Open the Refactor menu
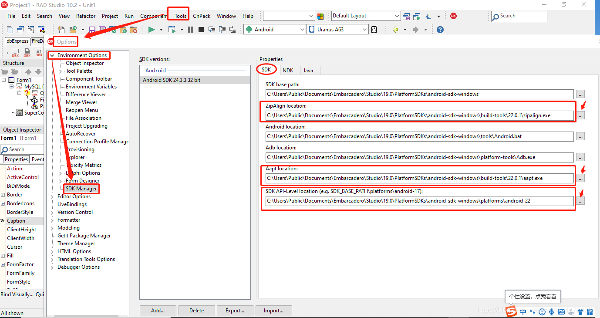 click(86, 16)
